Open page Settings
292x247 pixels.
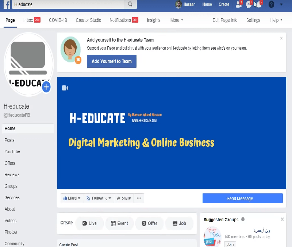(253, 20)
